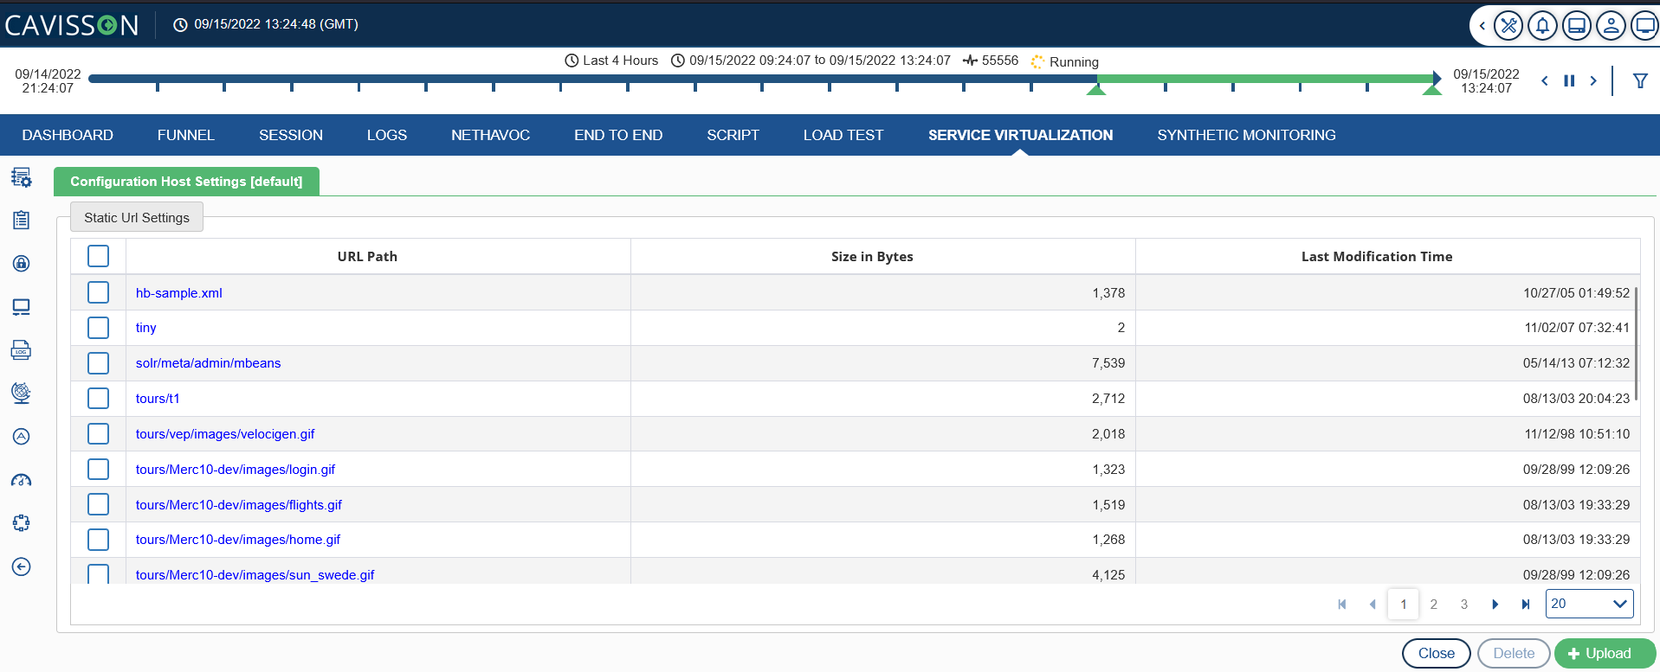Select page 2 in paginator
The width and height of the screenshot is (1660, 672).
pos(1434,605)
